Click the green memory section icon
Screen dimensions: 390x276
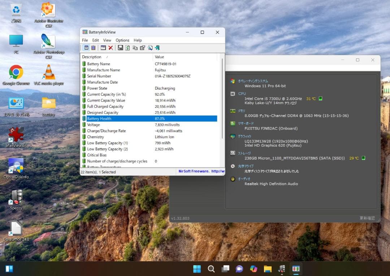(233, 110)
